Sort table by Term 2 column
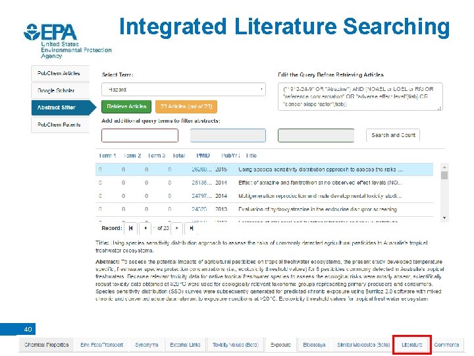Screen dimensions: 474x356 (132, 156)
